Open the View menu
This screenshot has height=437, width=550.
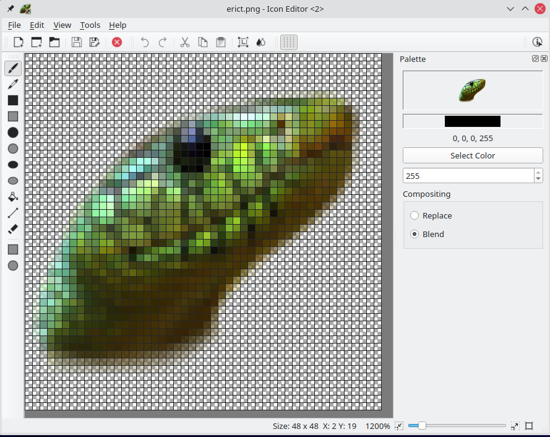click(62, 25)
